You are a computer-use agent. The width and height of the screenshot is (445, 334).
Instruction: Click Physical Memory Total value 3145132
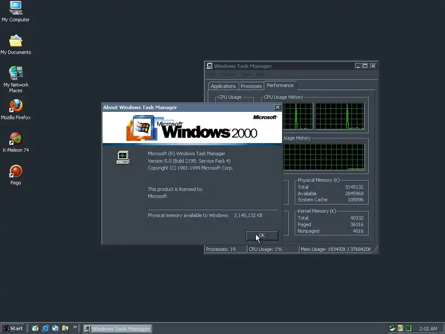click(354, 187)
